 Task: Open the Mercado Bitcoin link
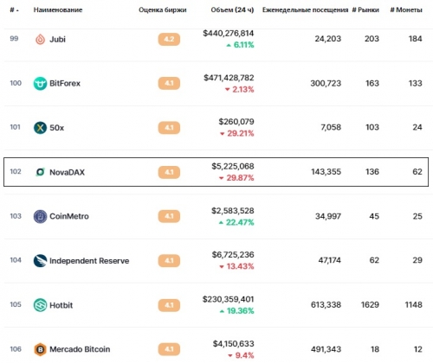80,349
